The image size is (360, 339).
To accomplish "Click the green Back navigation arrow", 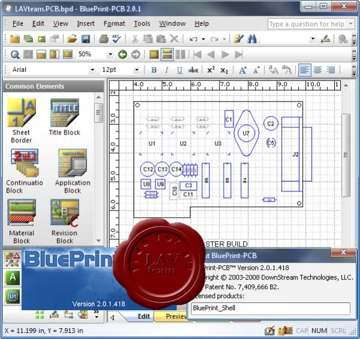I will tap(122, 55).
